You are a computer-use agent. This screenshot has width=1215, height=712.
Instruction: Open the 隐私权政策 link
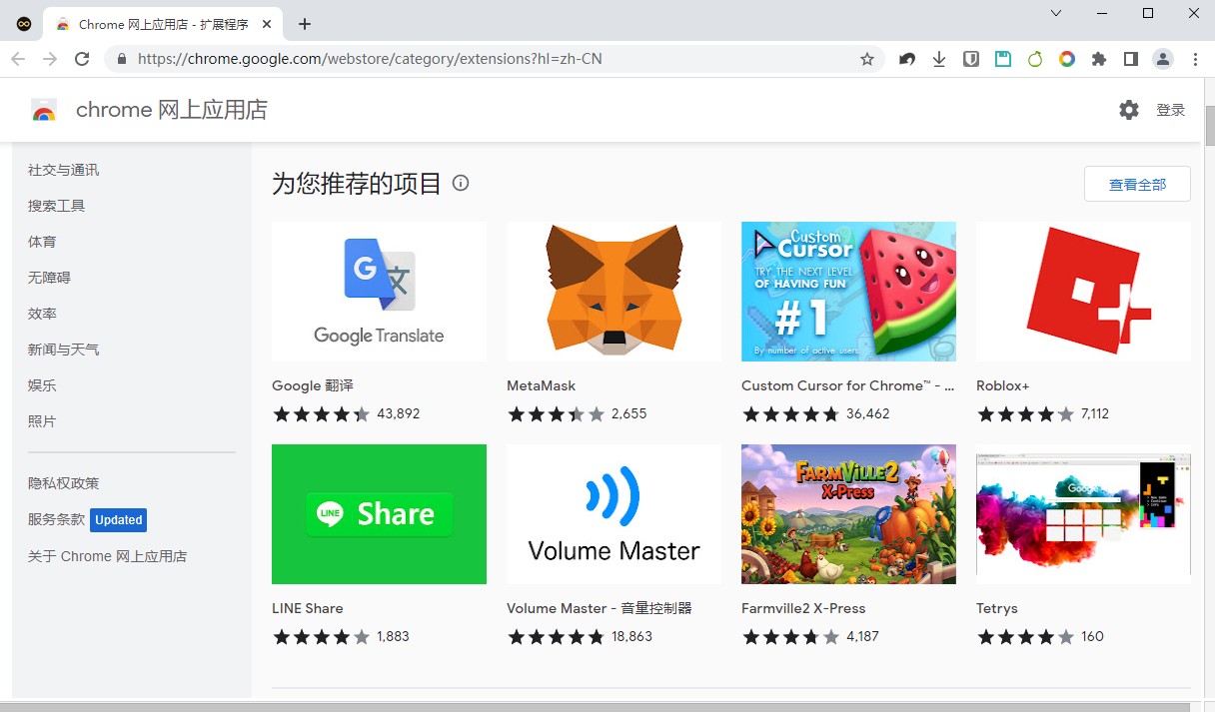pos(63,483)
